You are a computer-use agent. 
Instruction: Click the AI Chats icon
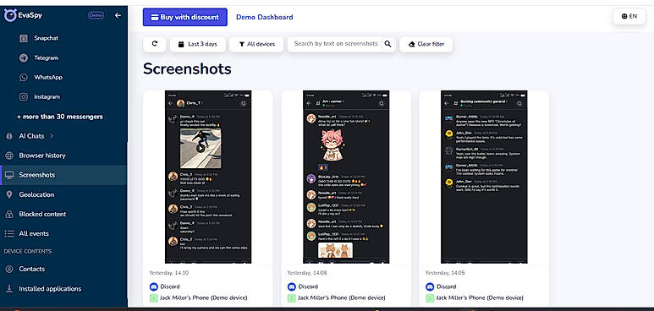[x=9, y=136]
